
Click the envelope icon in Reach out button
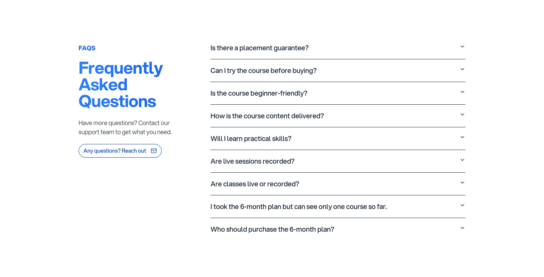tap(154, 151)
